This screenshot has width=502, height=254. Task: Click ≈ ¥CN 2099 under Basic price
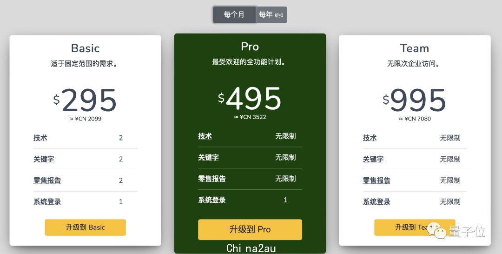click(85, 119)
